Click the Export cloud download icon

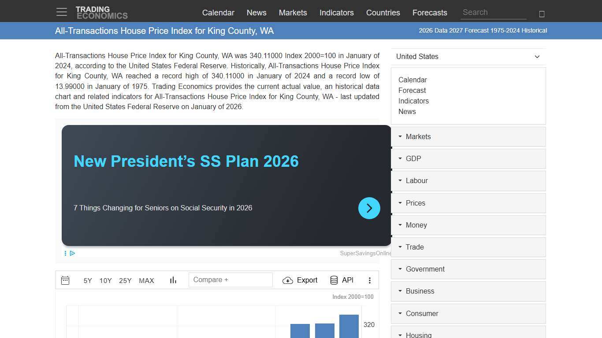288,280
